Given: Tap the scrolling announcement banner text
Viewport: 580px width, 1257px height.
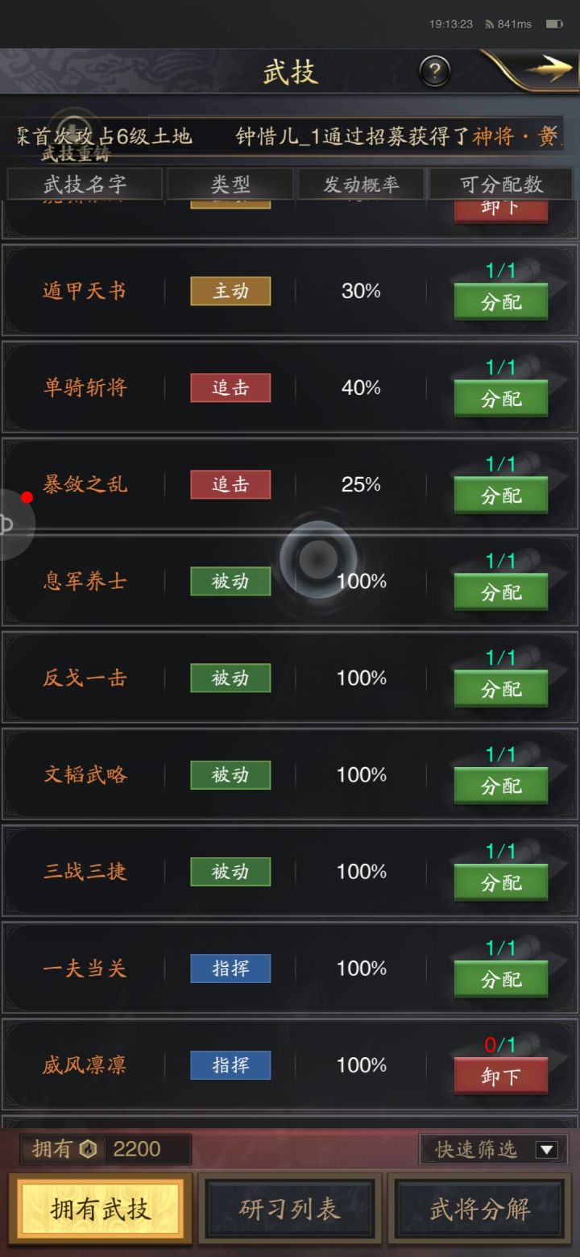Looking at the screenshot, I should [x=322, y=137].
